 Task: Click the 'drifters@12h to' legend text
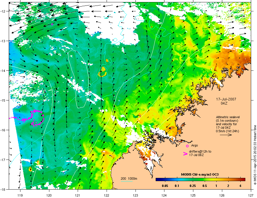pos(200,151)
